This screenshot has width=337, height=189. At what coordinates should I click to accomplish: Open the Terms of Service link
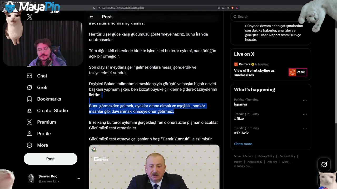pos(244,156)
